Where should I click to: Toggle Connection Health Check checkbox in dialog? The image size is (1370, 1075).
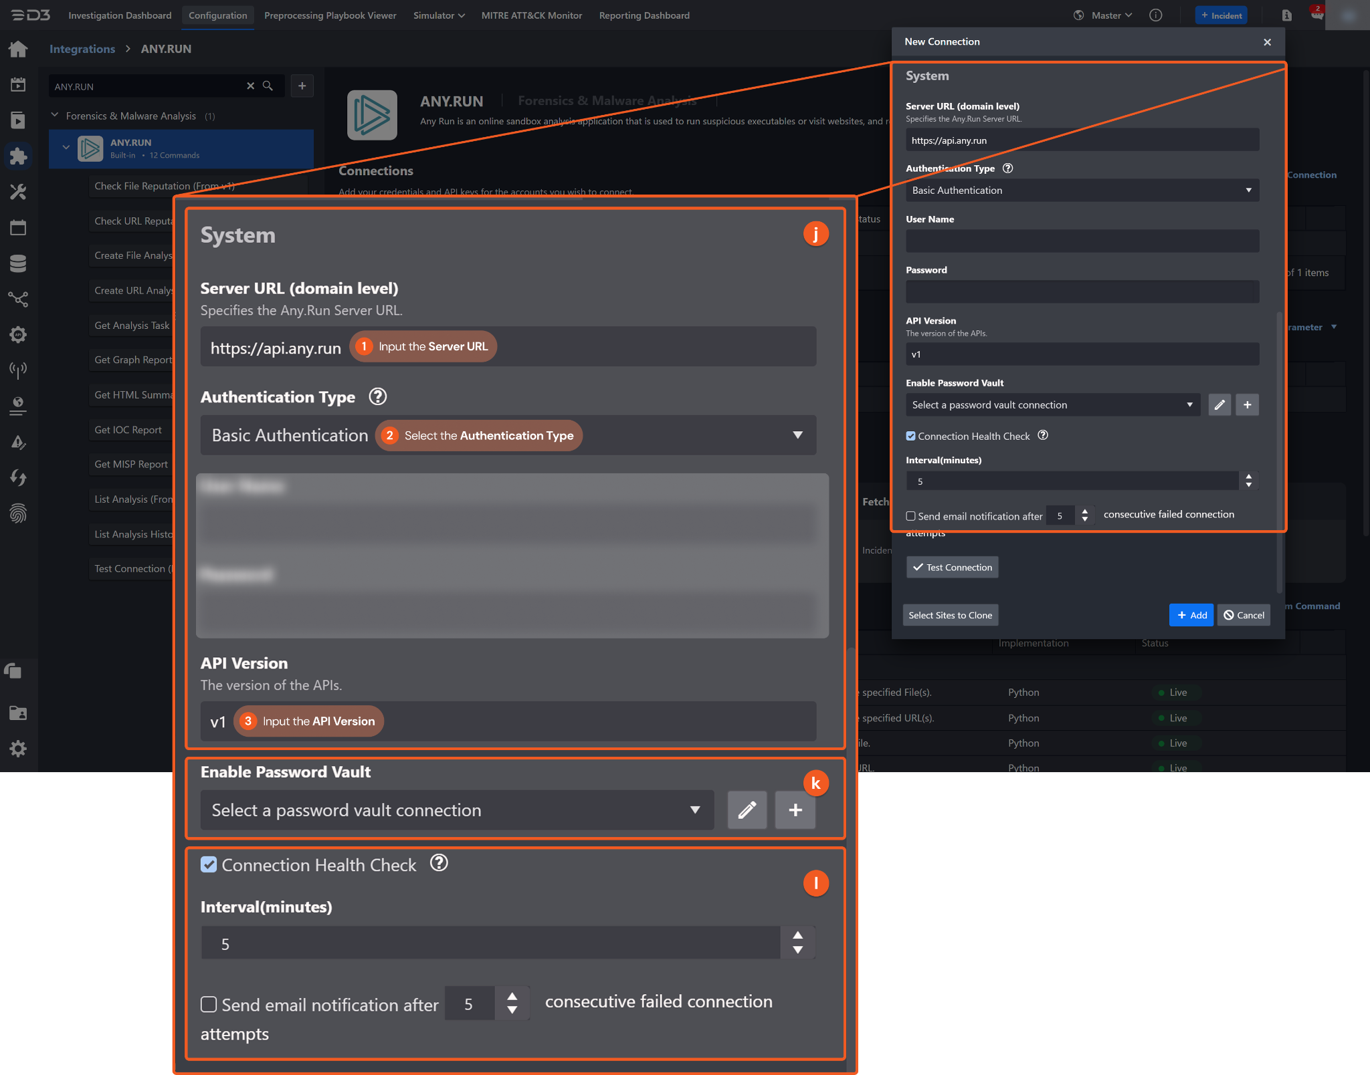click(910, 436)
